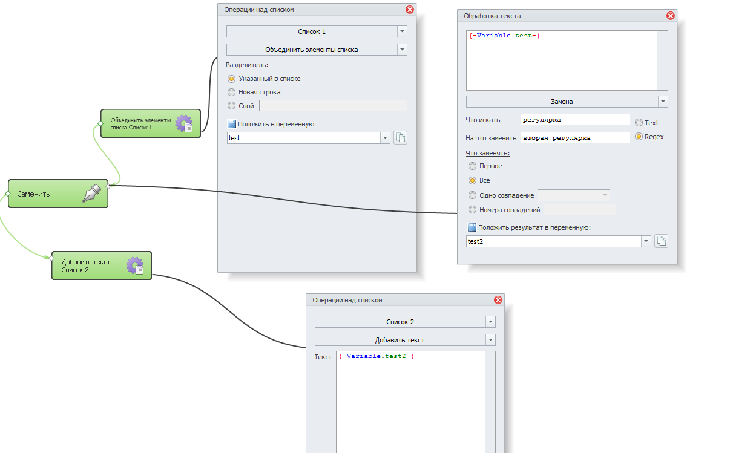Click the scrollbar in Обработка текста text area

662,60
